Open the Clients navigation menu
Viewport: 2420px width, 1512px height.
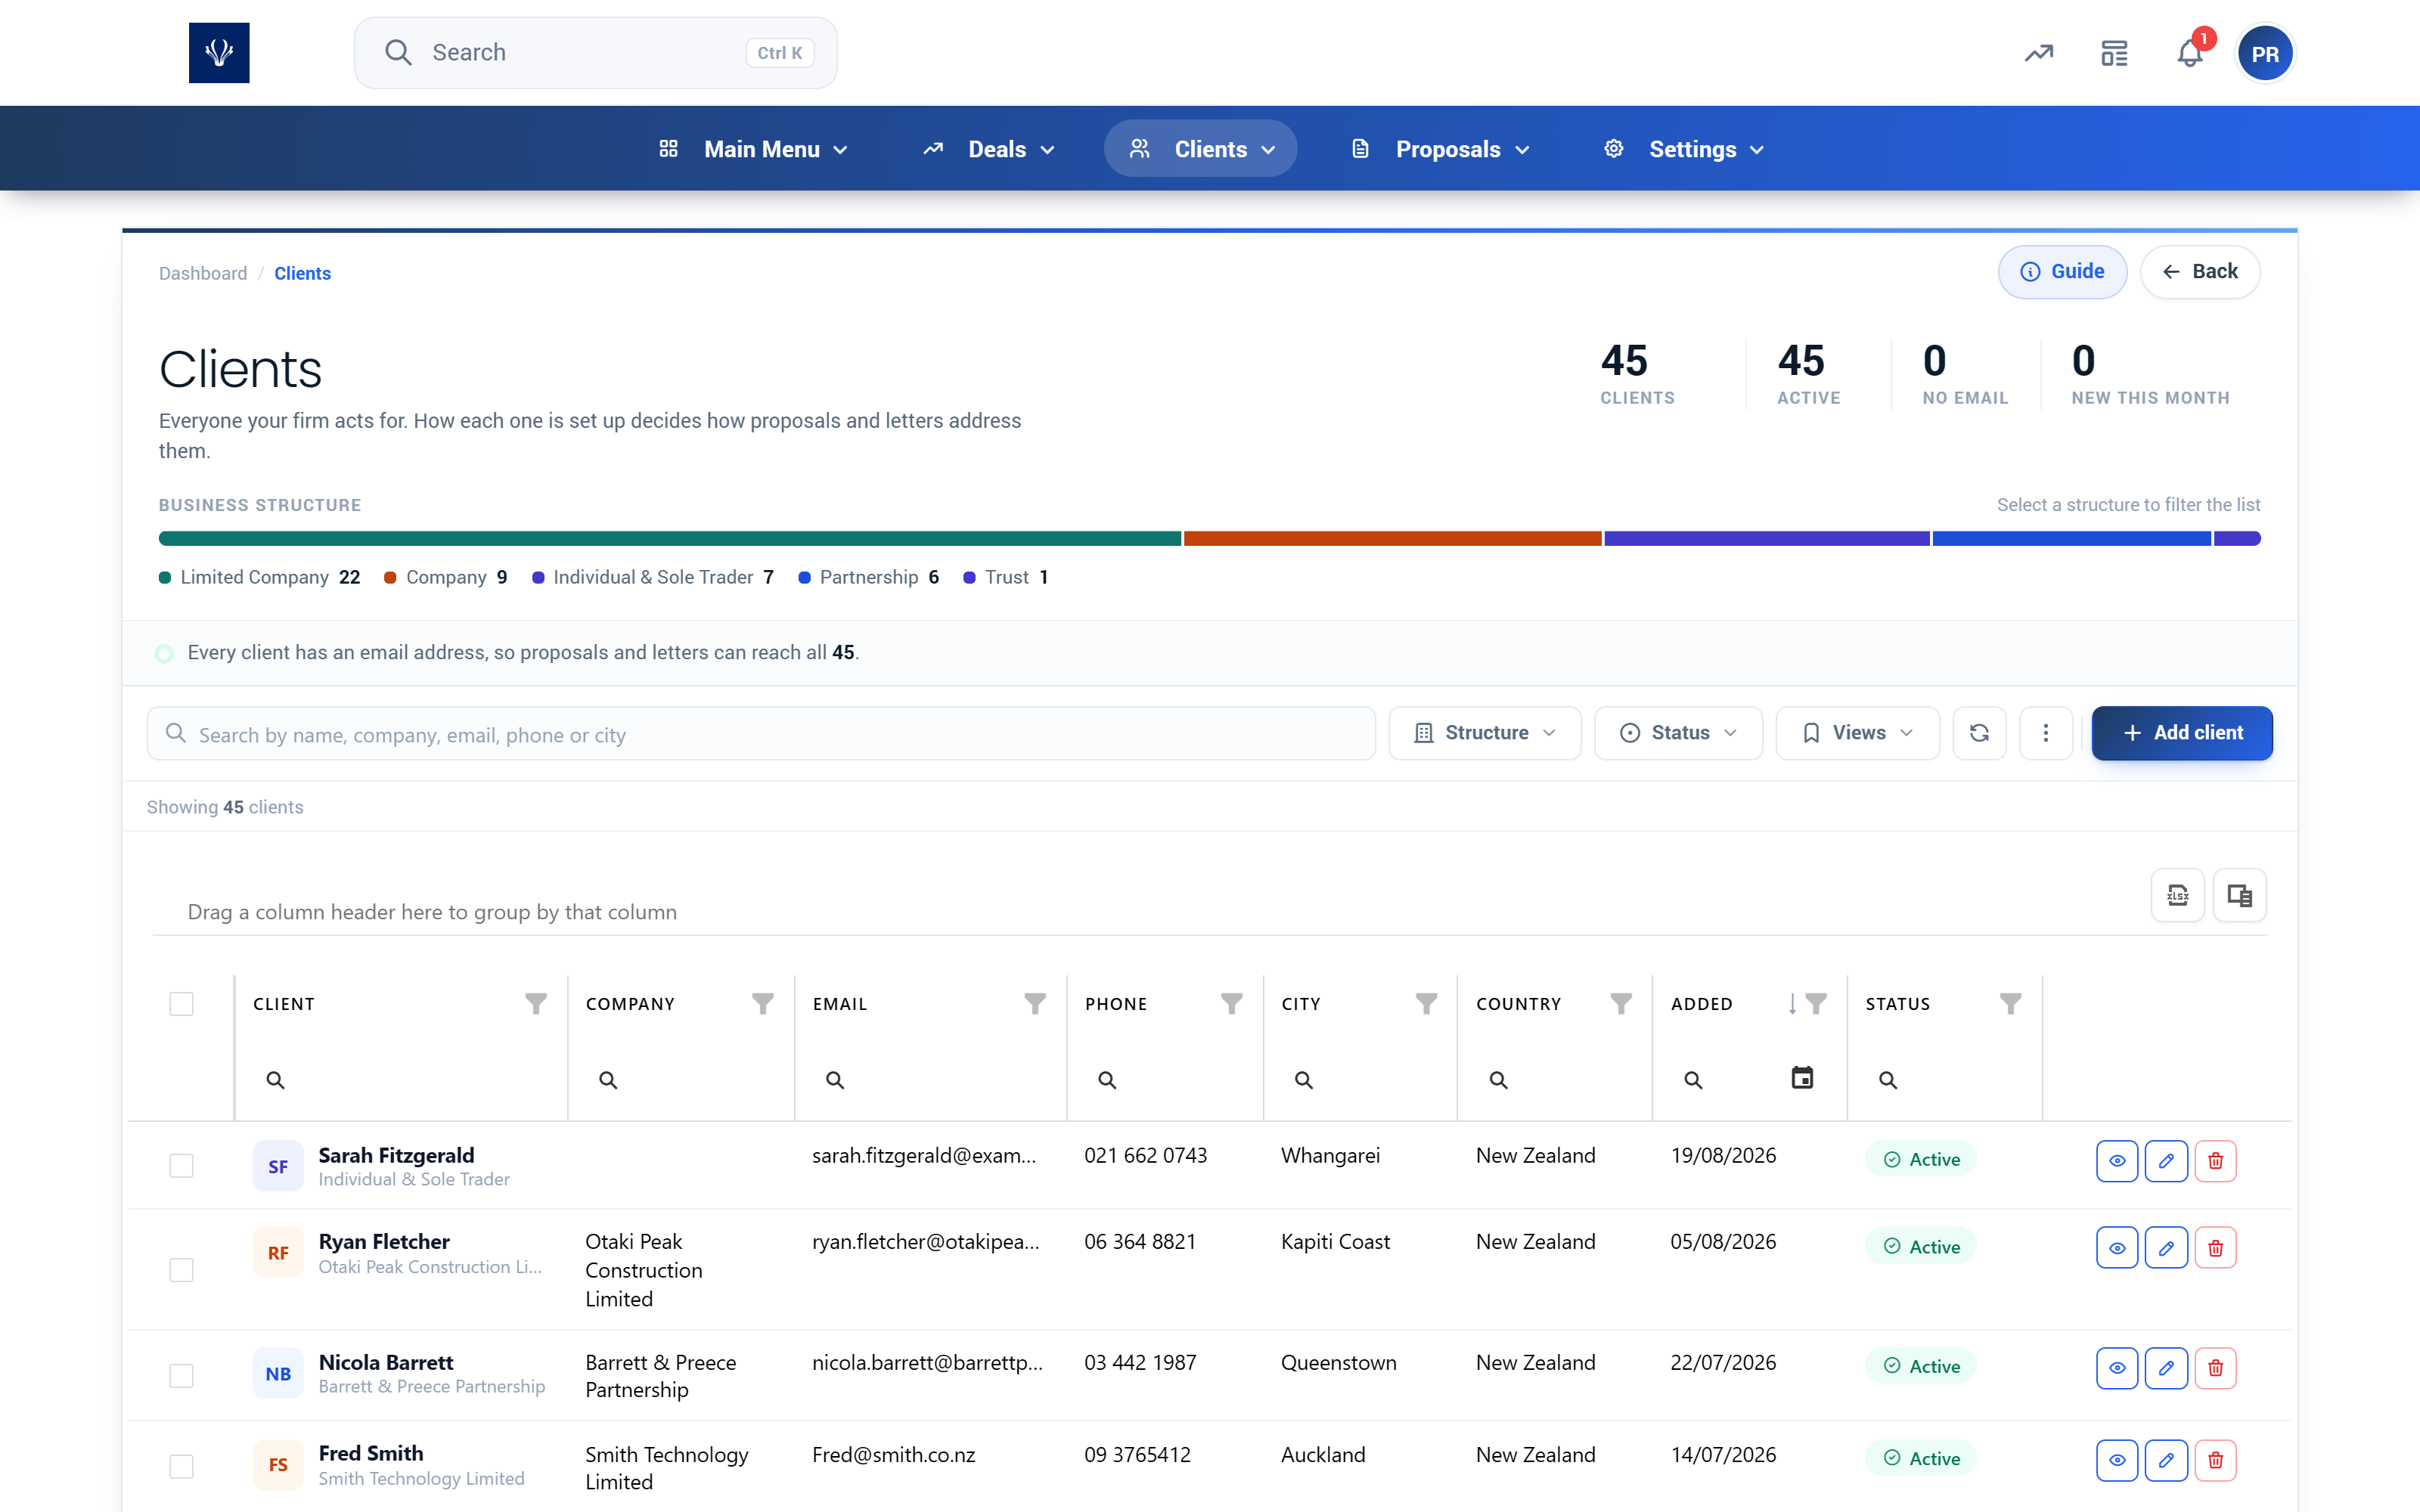[1200, 149]
